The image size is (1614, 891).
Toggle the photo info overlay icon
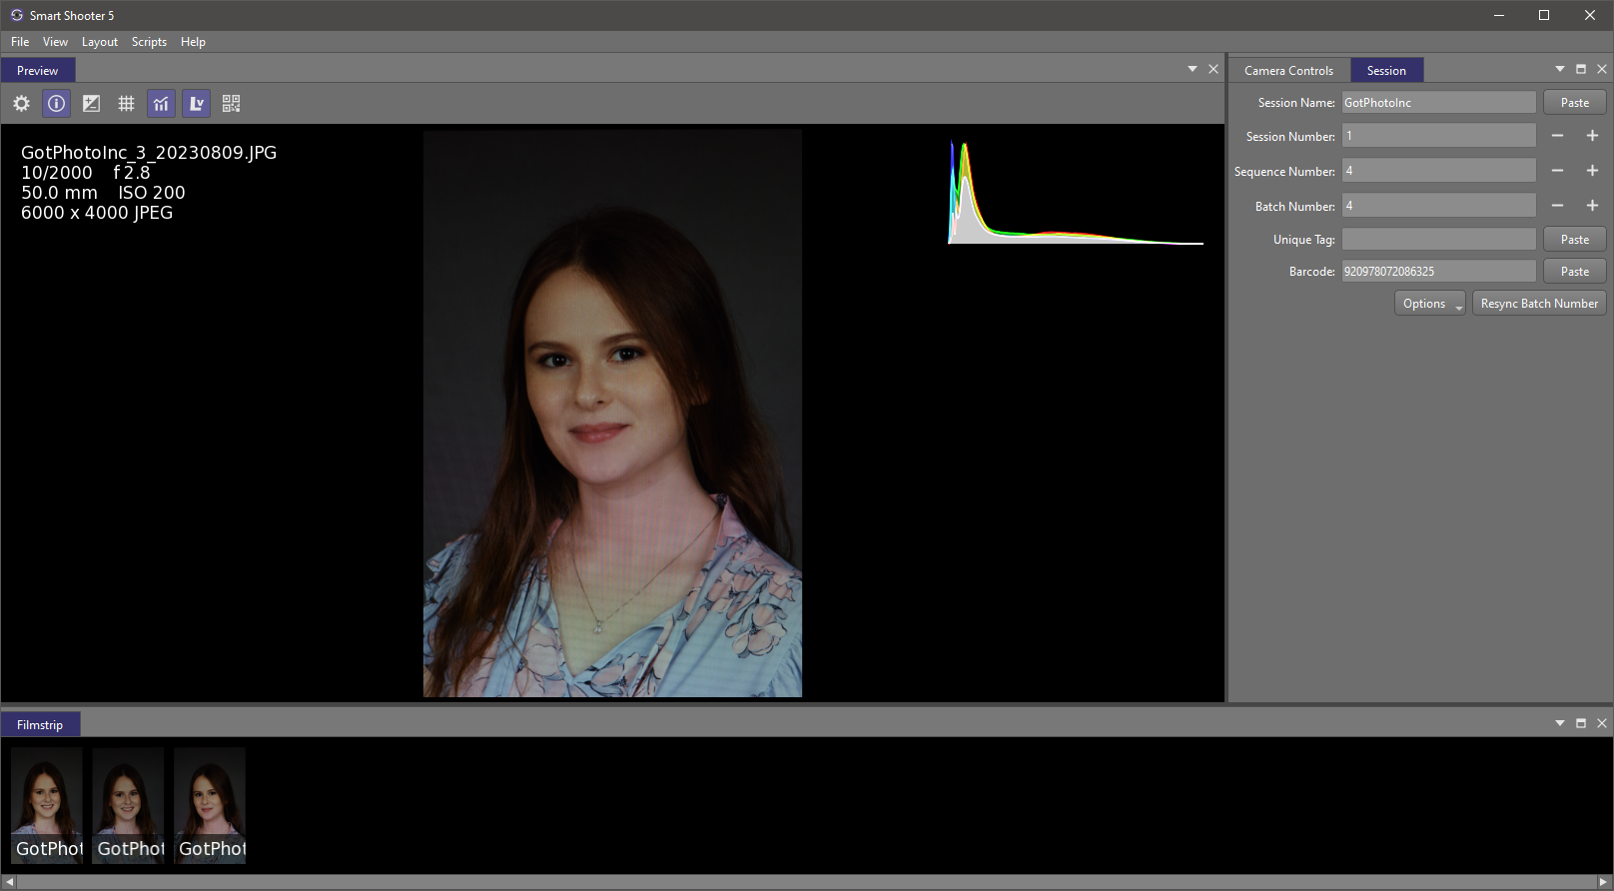pos(57,104)
